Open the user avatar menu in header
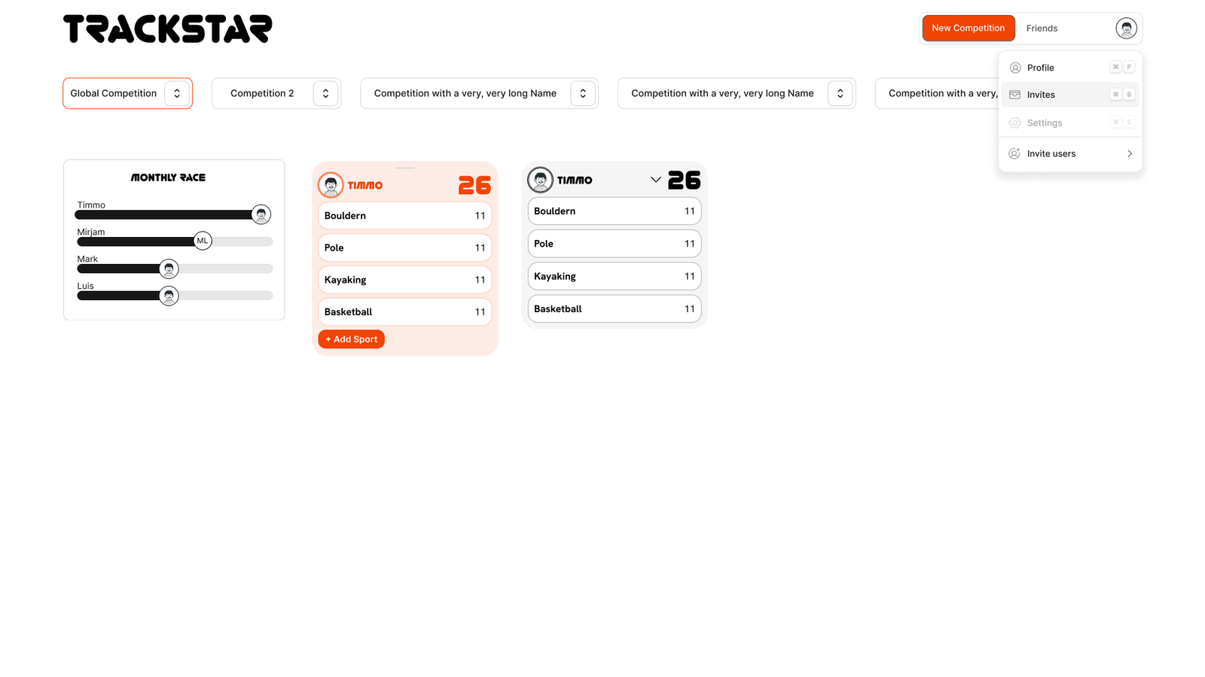Viewport: 1205px width, 677px height. [x=1126, y=29]
